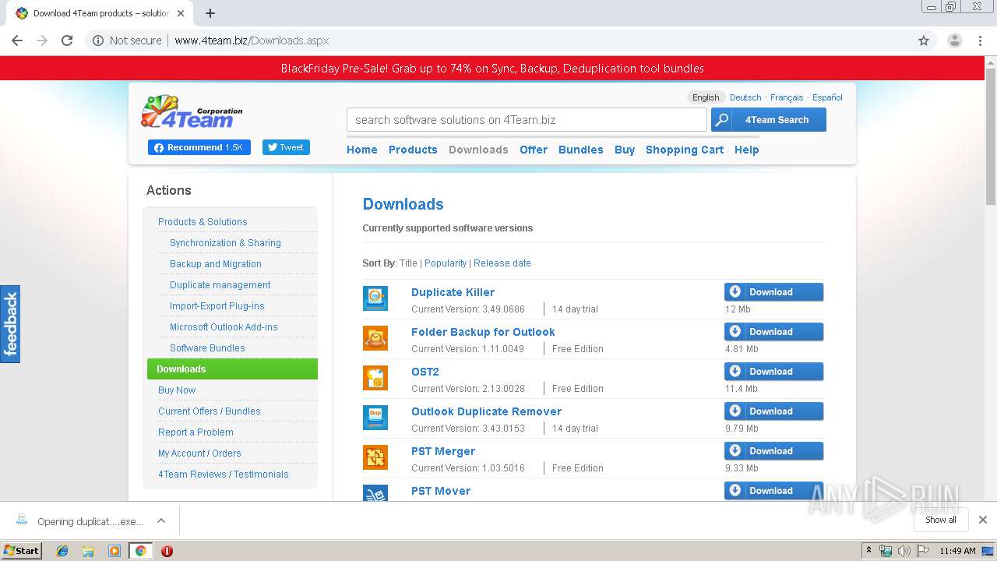Image resolution: width=997 pixels, height=561 pixels.
Task: Open Windows Explorer from taskbar
Action: (x=88, y=551)
